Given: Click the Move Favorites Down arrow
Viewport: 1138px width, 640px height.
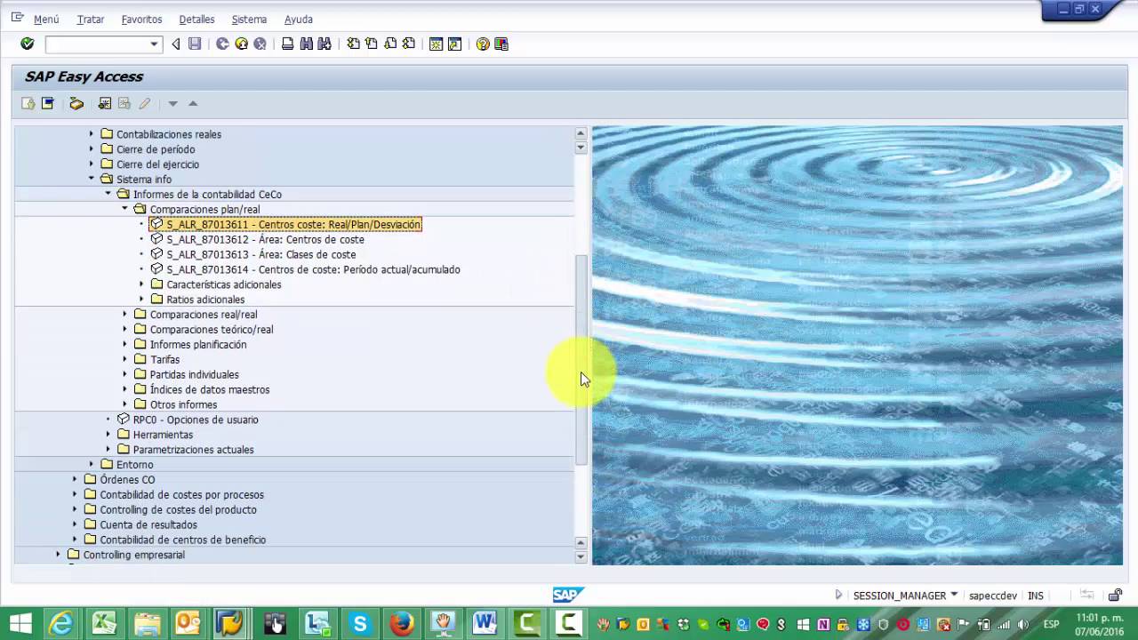Looking at the screenshot, I should [x=173, y=104].
